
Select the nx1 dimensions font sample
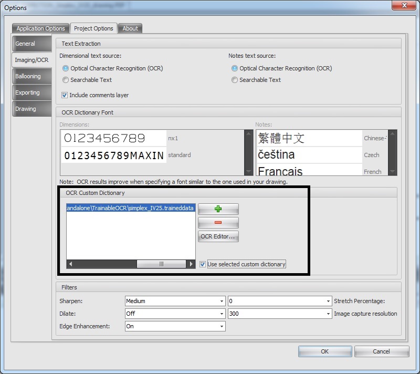tap(113, 138)
